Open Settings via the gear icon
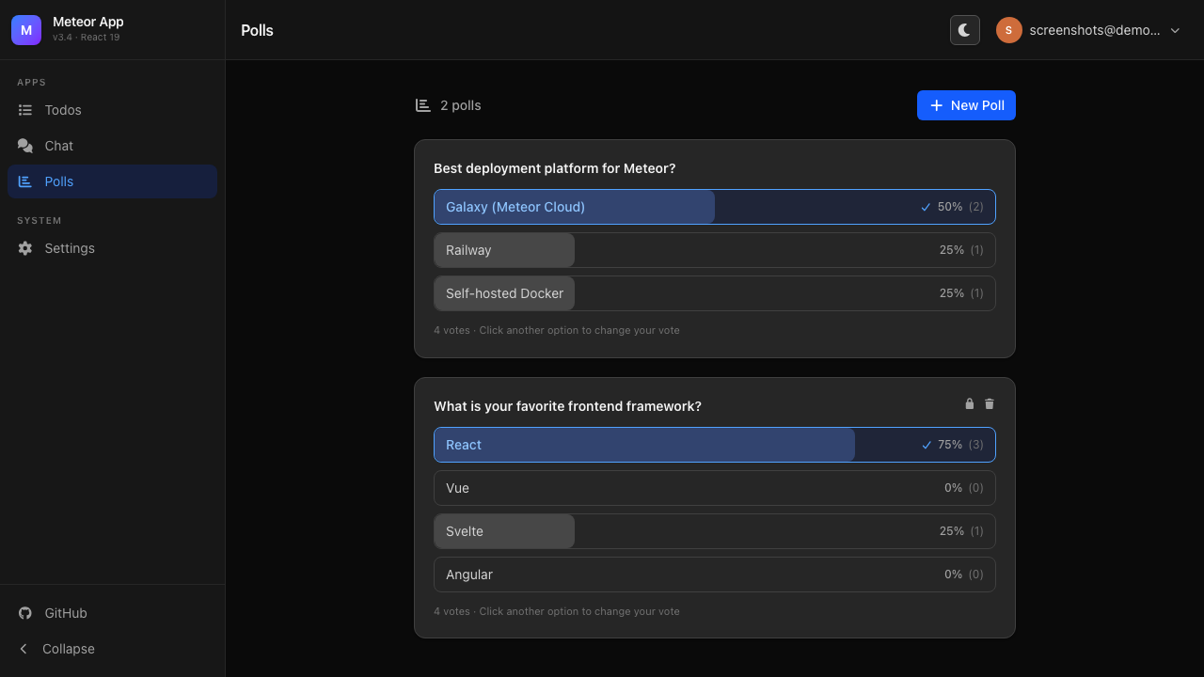This screenshot has width=1204, height=677. coord(25,248)
